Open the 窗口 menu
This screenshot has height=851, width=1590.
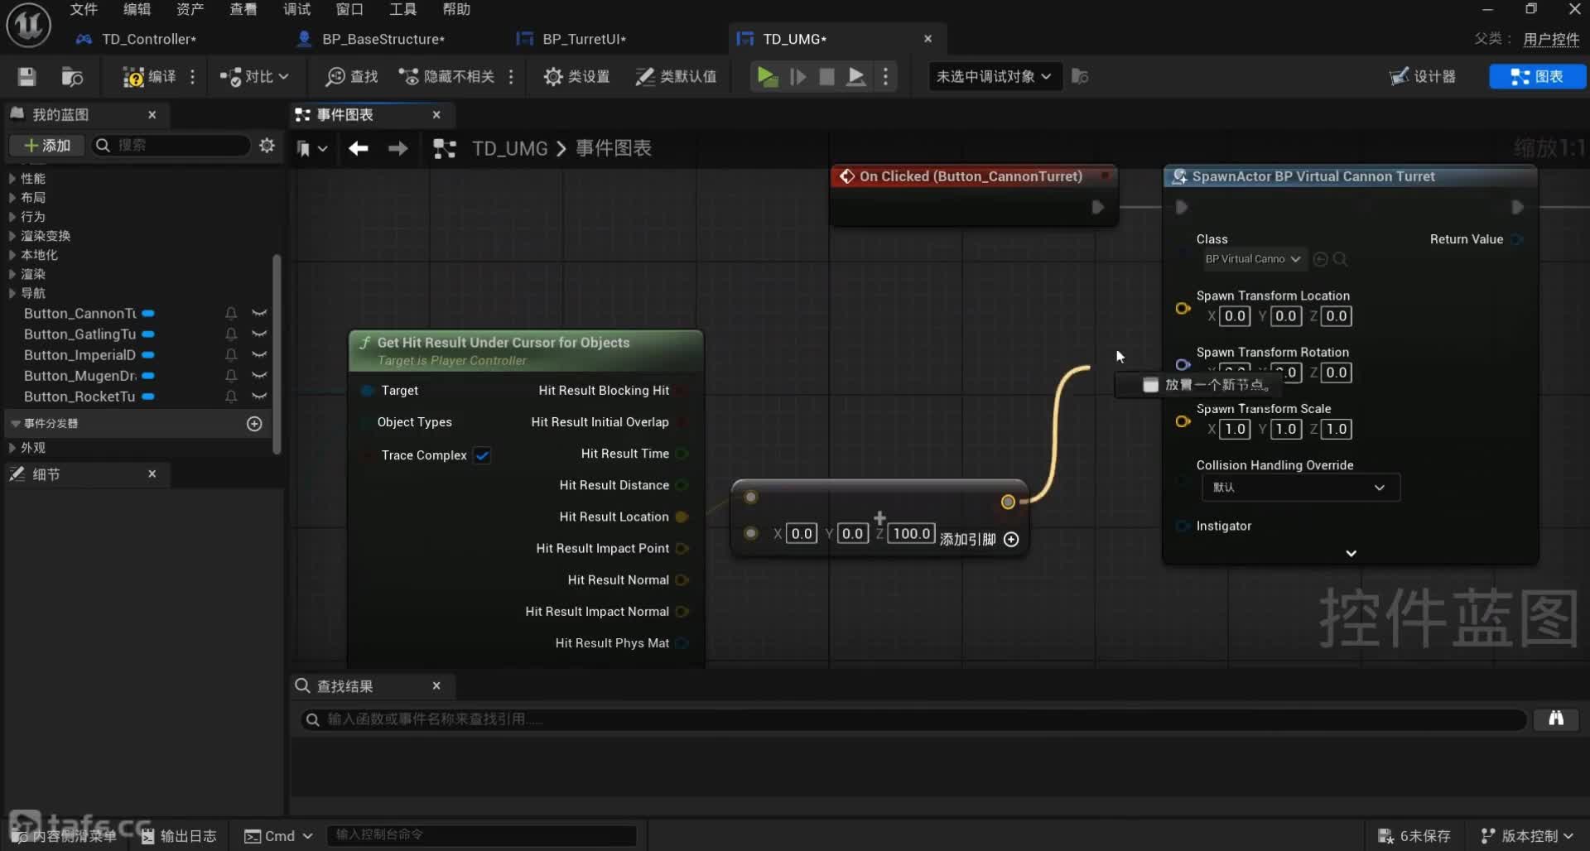[x=349, y=9]
